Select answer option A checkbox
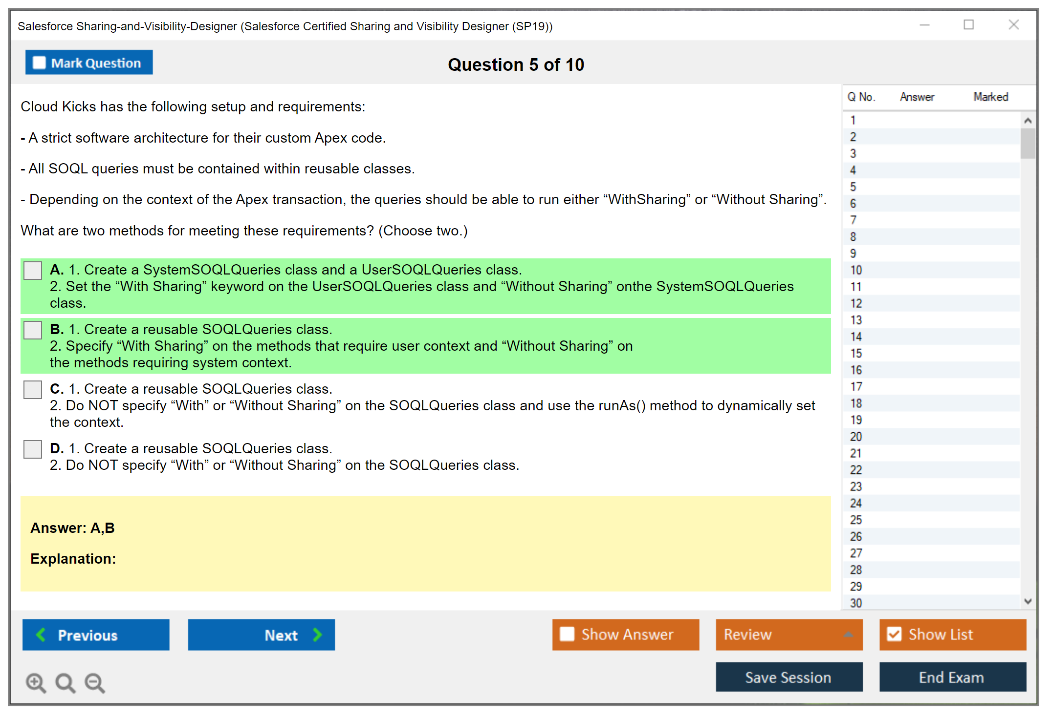 tap(33, 270)
